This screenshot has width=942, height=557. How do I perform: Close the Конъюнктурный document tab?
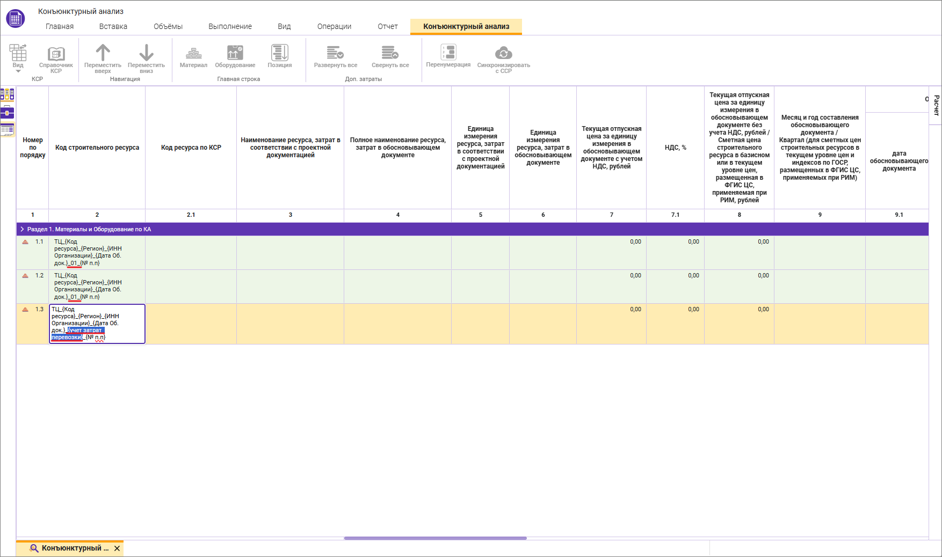pyautogui.click(x=117, y=548)
